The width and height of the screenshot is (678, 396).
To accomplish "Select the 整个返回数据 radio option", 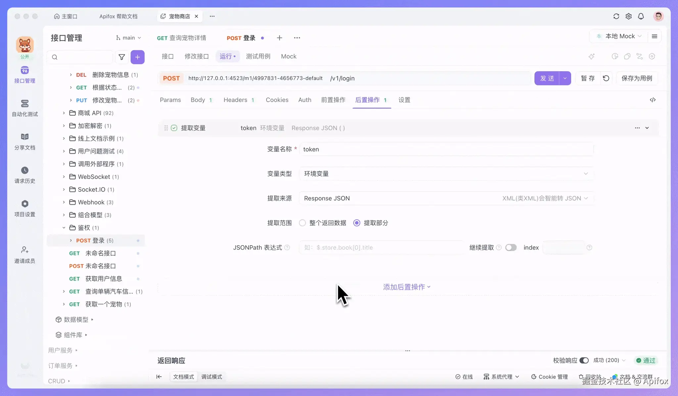I will tap(302, 223).
